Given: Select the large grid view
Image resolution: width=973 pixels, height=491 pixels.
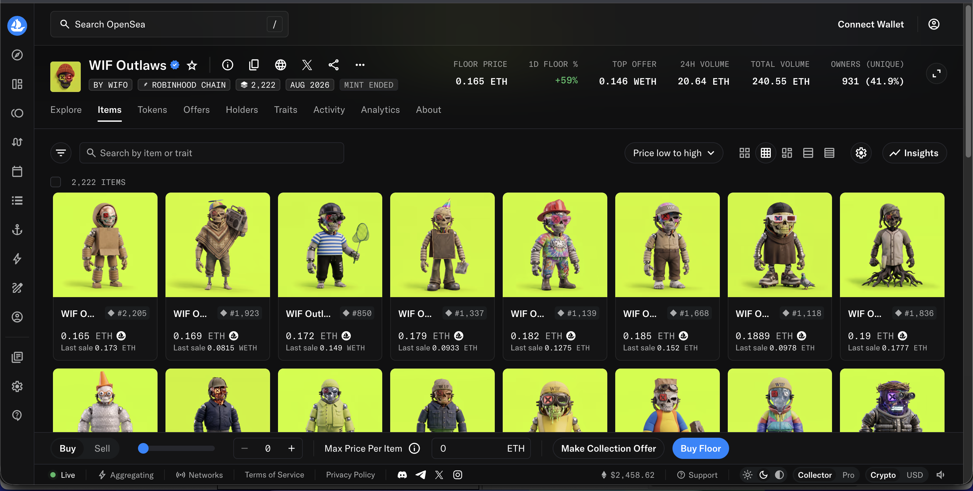Looking at the screenshot, I should 745,153.
